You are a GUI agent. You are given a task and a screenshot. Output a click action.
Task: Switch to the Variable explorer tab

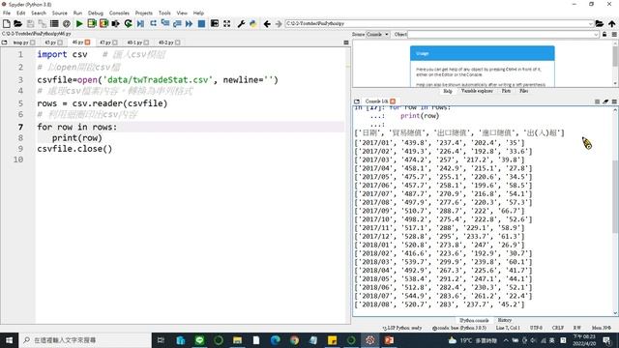pos(477,91)
